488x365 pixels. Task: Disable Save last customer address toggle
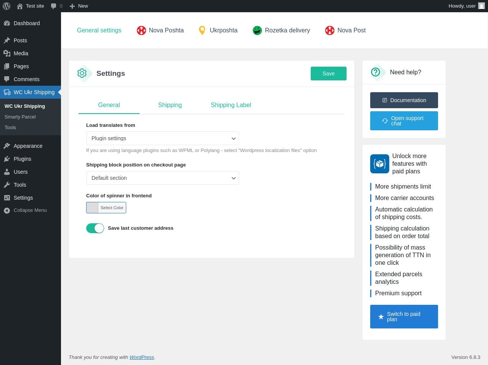[95, 228]
